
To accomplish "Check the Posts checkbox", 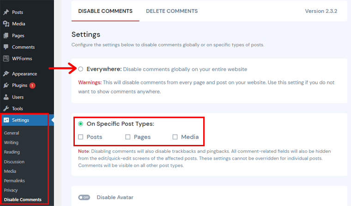I will pos(81,137).
